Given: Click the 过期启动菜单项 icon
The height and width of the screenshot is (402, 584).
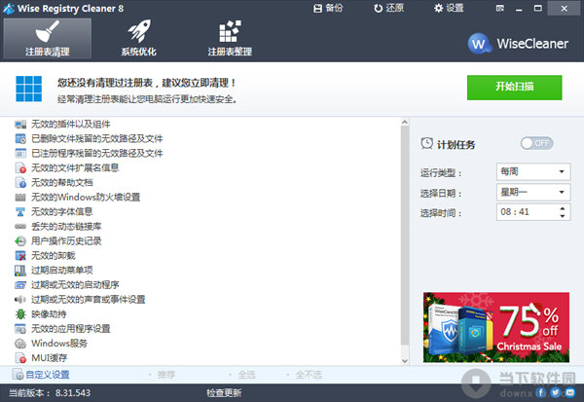Looking at the screenshot, I should click(20, 271).
